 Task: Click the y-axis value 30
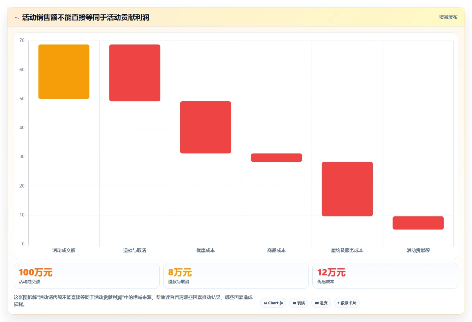[x=22, y=157]
